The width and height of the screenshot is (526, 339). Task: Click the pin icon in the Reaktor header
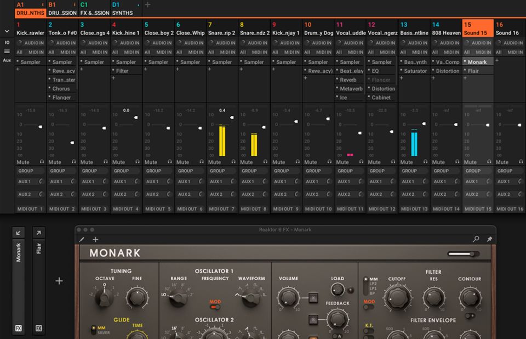tap(489, 239)
